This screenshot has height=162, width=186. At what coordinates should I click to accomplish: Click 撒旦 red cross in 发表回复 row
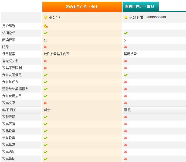pyautogui.click(x=126, y=124)
